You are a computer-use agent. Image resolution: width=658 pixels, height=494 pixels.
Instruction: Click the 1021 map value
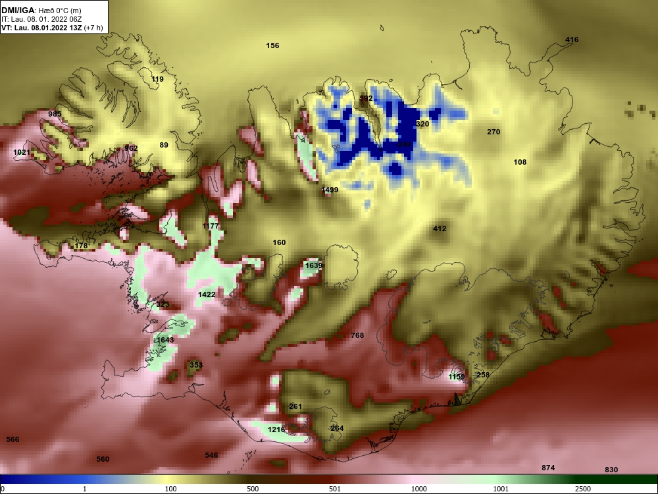[x=22, y=152]
